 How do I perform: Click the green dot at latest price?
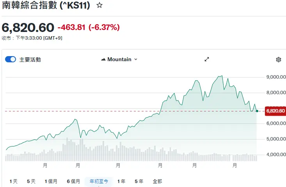tap(257, 111)
